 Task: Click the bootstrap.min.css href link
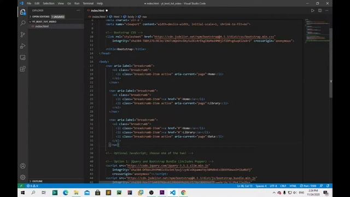tap(214, 37)
